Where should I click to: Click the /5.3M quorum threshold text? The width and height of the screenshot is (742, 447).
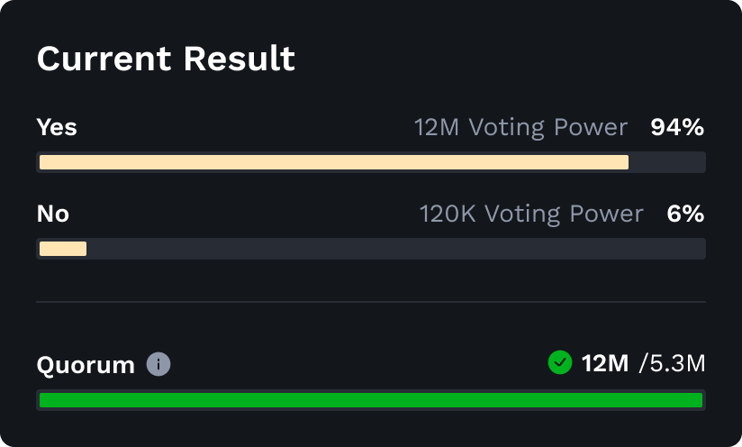[672, 364]
